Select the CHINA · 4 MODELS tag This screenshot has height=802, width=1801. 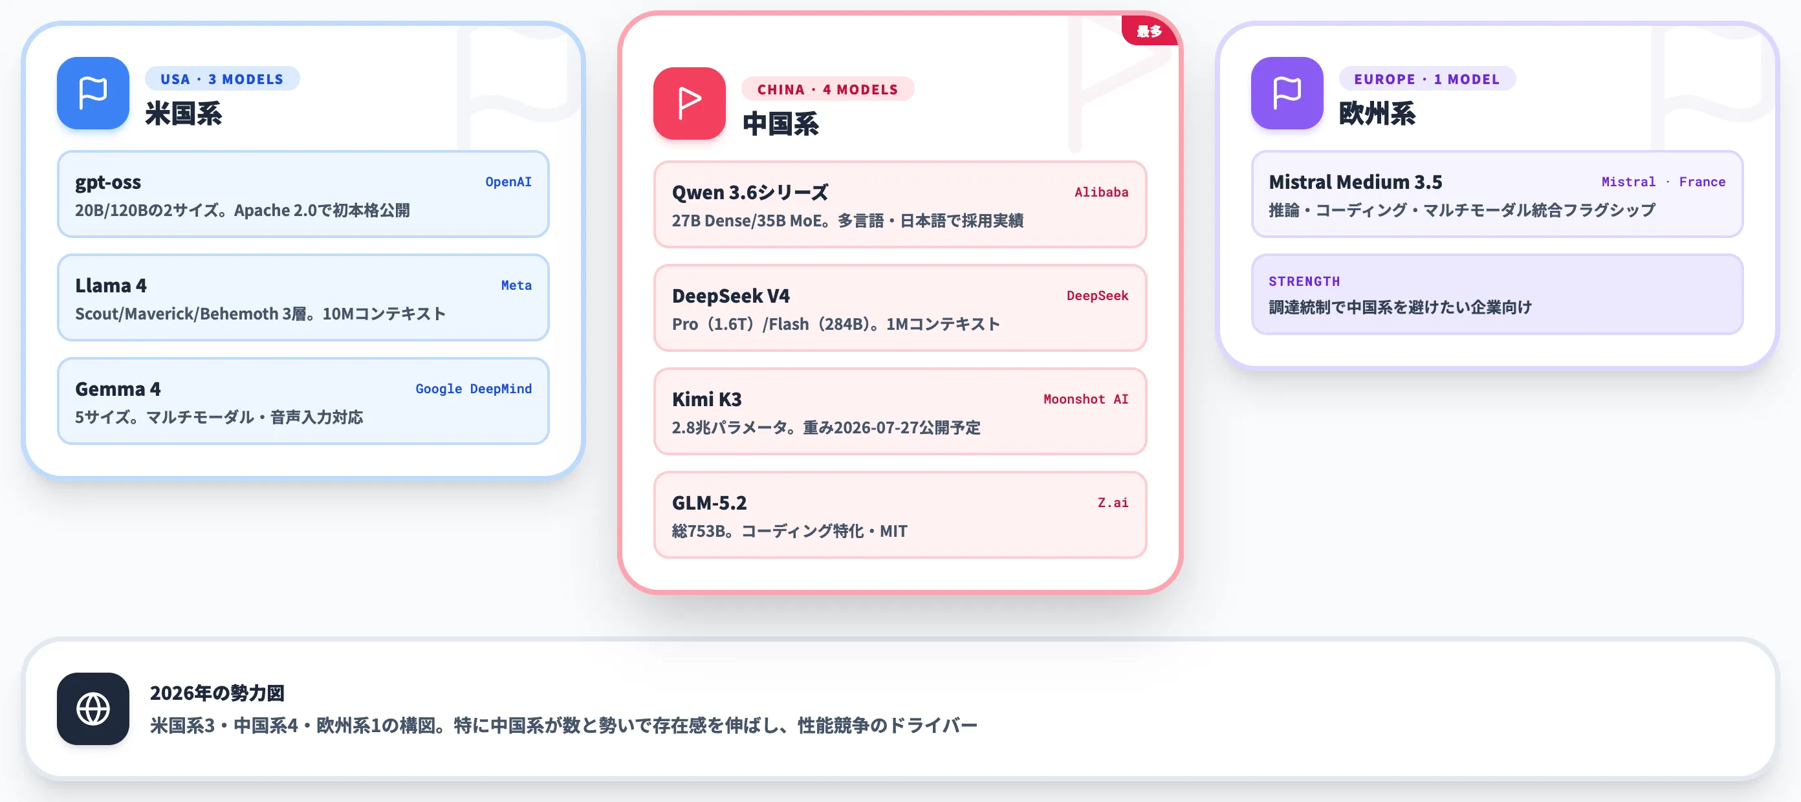tap(828, 89)
